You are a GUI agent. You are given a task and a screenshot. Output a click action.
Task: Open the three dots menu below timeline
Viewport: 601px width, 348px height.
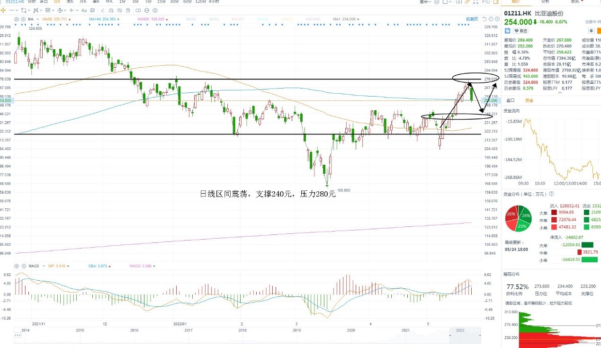pos(18,335)
